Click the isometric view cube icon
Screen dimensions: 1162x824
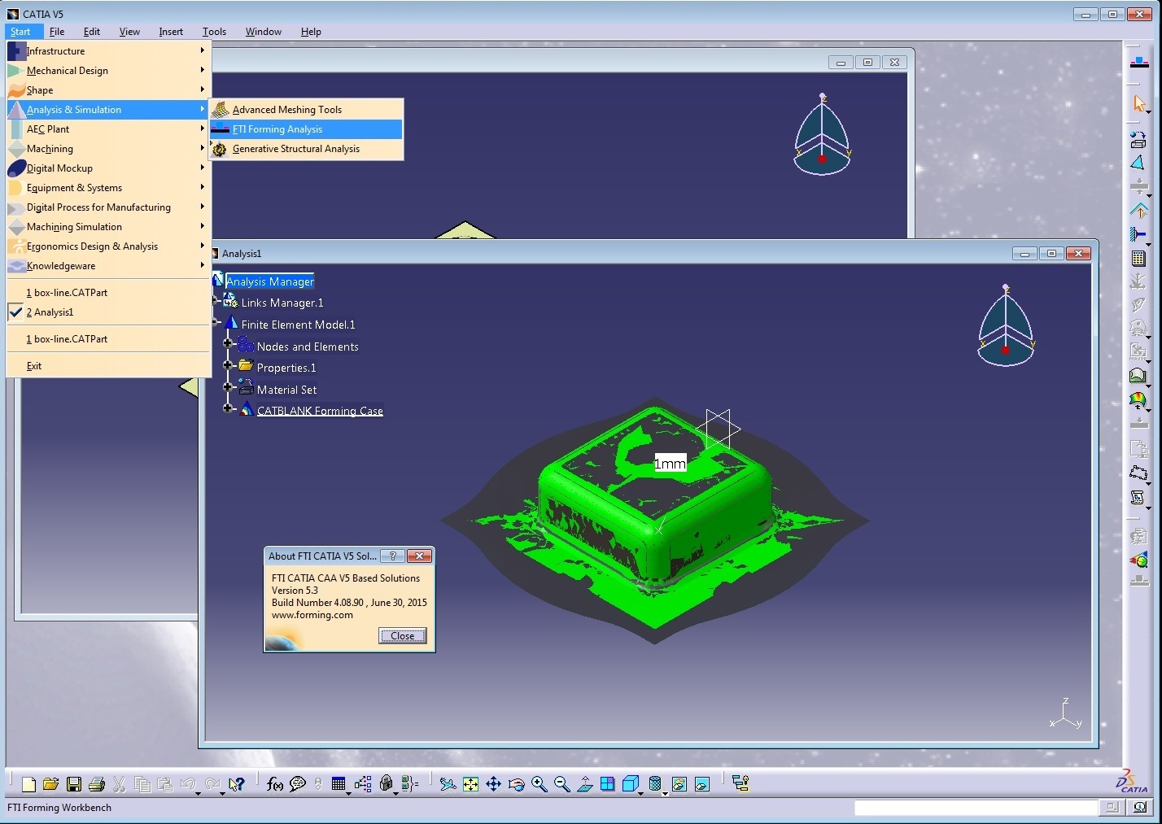pos(630,784)
